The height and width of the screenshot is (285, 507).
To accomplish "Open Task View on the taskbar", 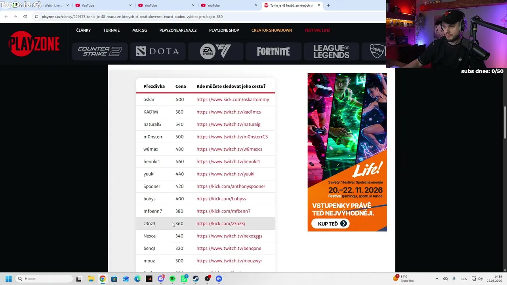I will 79,279.
